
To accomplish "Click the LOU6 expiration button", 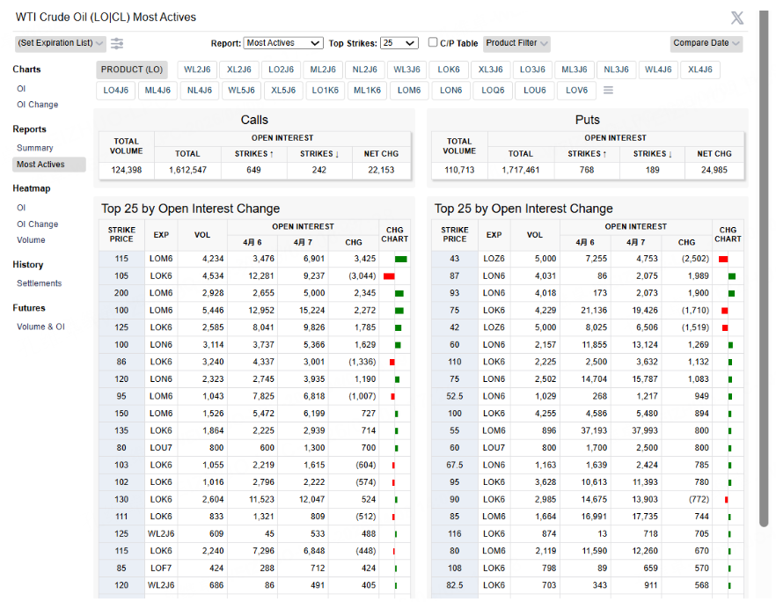I will coord(535,91).
